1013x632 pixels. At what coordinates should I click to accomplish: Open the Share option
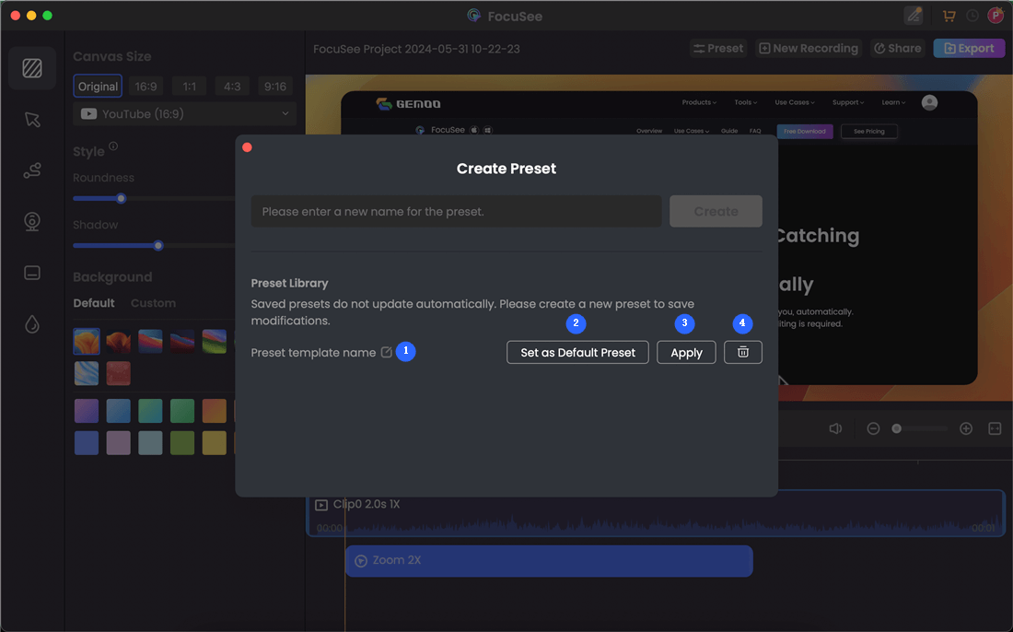tap(897, 49)
